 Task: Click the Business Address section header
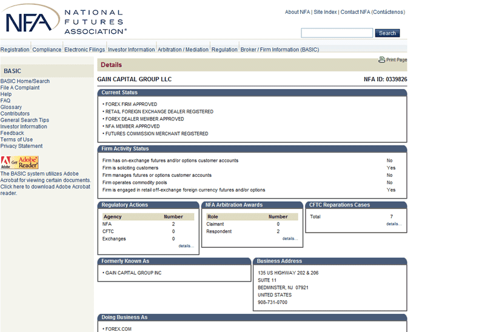click(x=330, y=261)
